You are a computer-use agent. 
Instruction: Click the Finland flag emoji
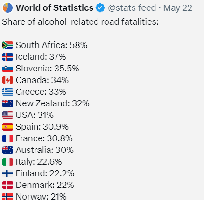pyautogui.click(x=7, y=173)
